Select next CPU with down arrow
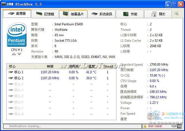Image resolution: width=185 pixels, height=131 pixels. tap(19, 54)
